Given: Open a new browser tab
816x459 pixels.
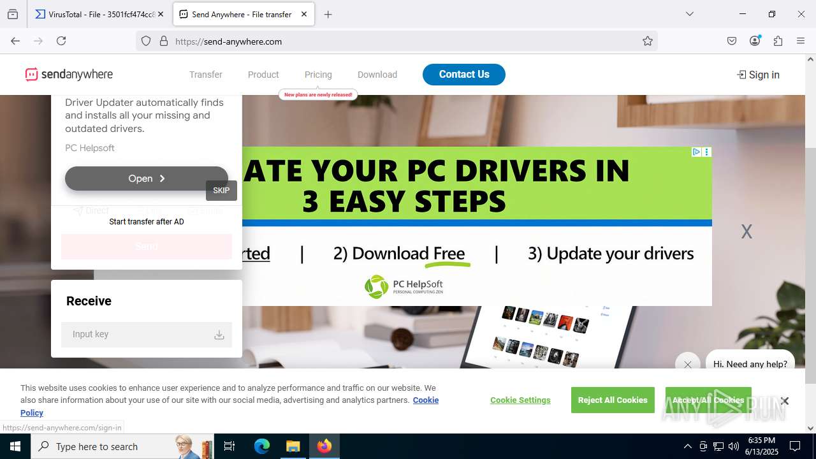Looking at the screenshot, I should pos(328,14).
